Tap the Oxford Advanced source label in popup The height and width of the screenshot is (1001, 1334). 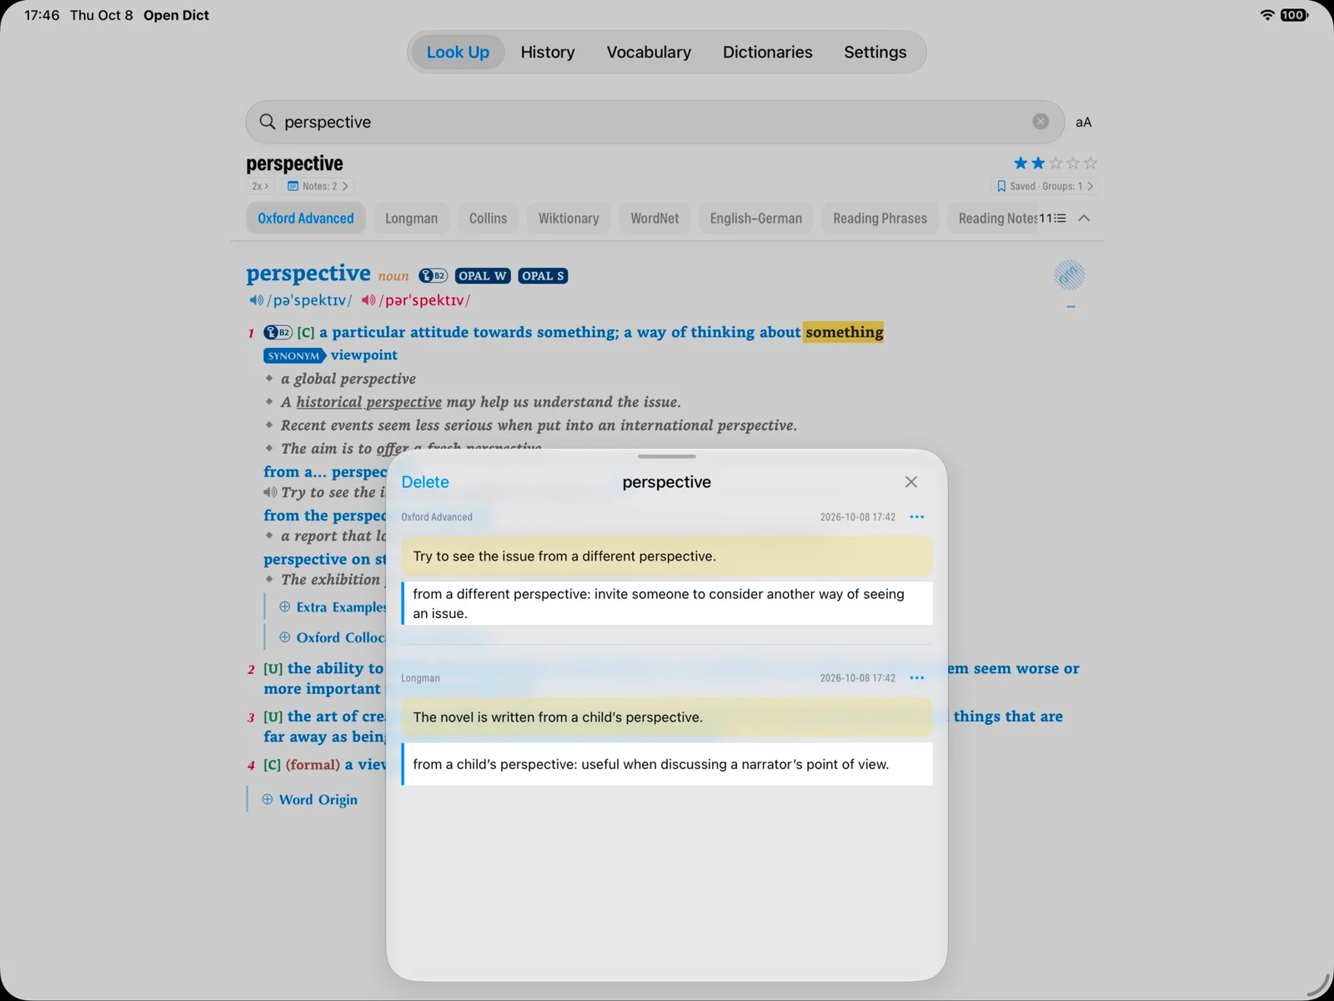pyautogui.click(x=437, y=517)
